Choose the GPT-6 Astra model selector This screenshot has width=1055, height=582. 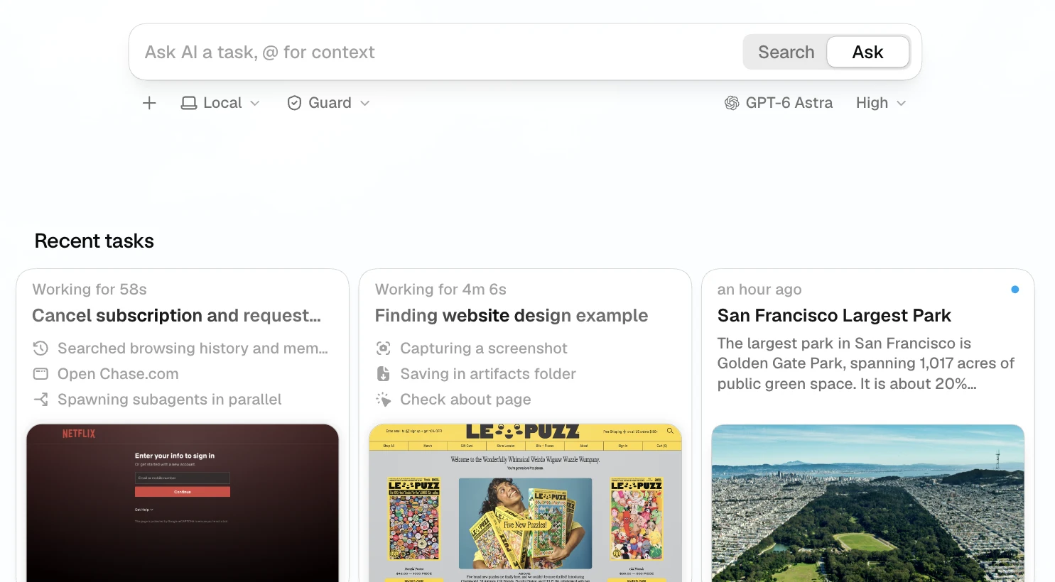tap(779, 103)
